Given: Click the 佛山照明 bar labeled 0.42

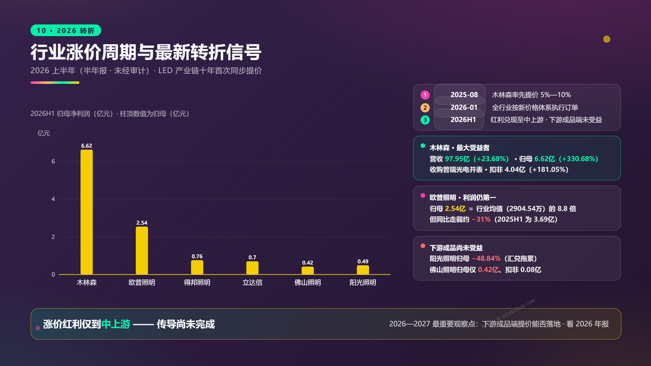Looking at the screenshot, I should (308, 270).
